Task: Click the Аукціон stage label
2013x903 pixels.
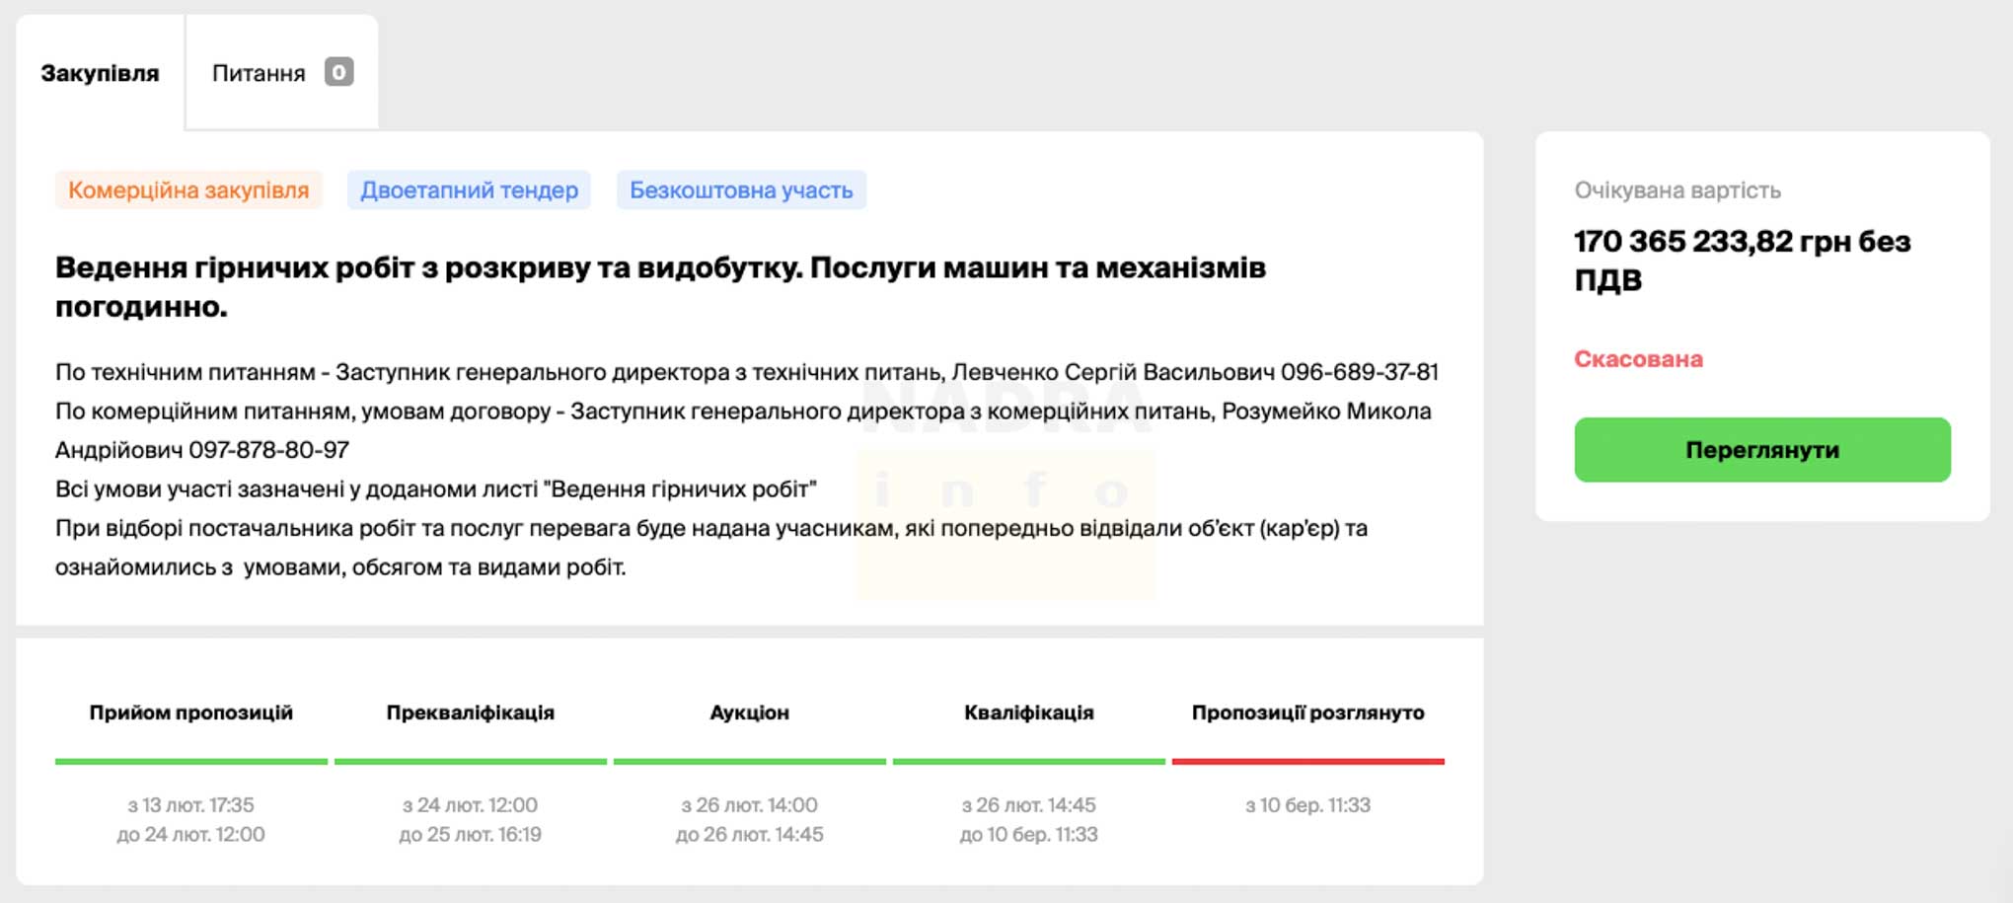Action: pyautogui.click(x=749, y=713)
